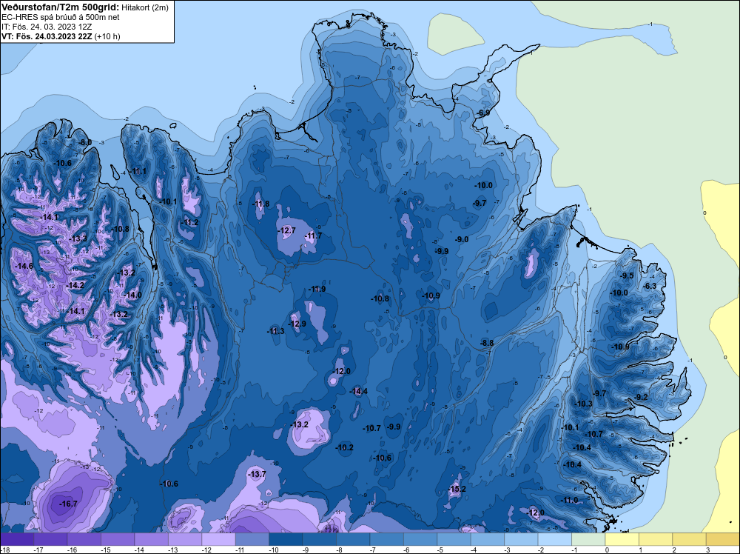Click the line 'EC-HRES spá brúuð á 500m net'

[61, 17]
